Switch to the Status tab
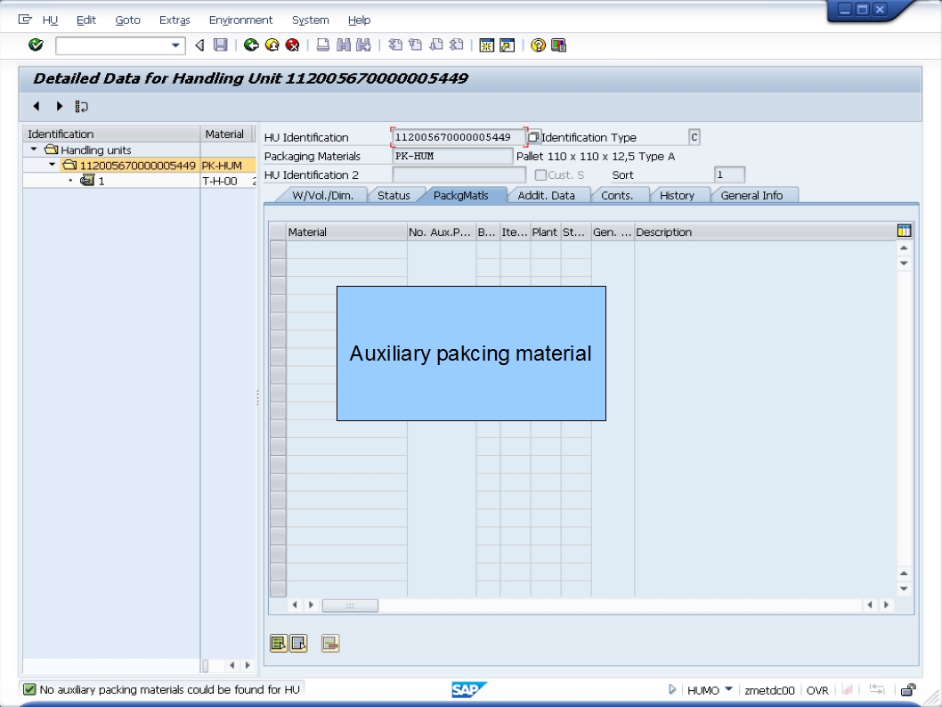Screen dimensions: 942x707 pyautogui.click(x=394, y=195)
